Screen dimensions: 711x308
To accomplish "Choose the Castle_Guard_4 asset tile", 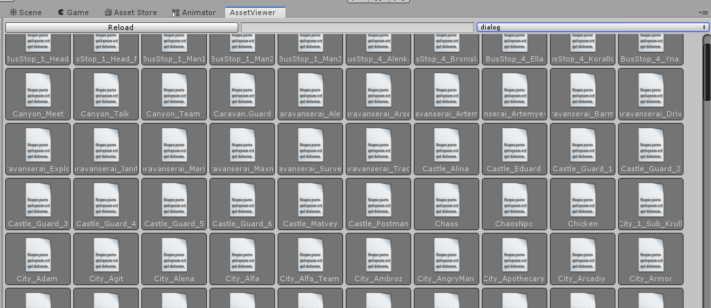I will point(106,204).
